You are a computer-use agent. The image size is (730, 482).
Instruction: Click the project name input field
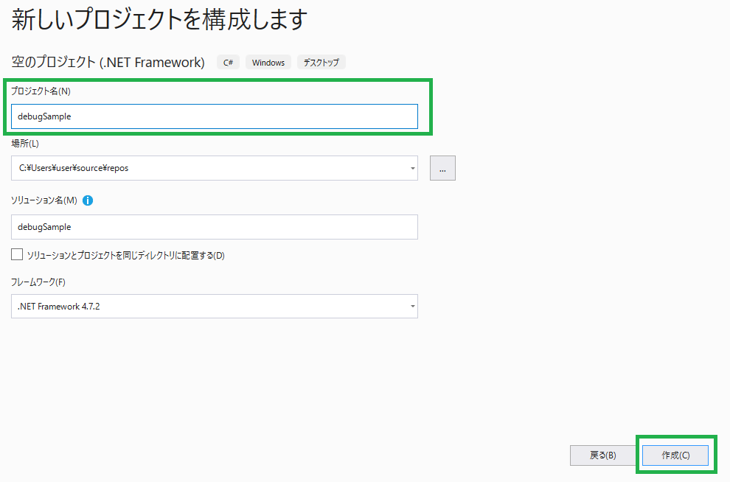tap(214, 116)
